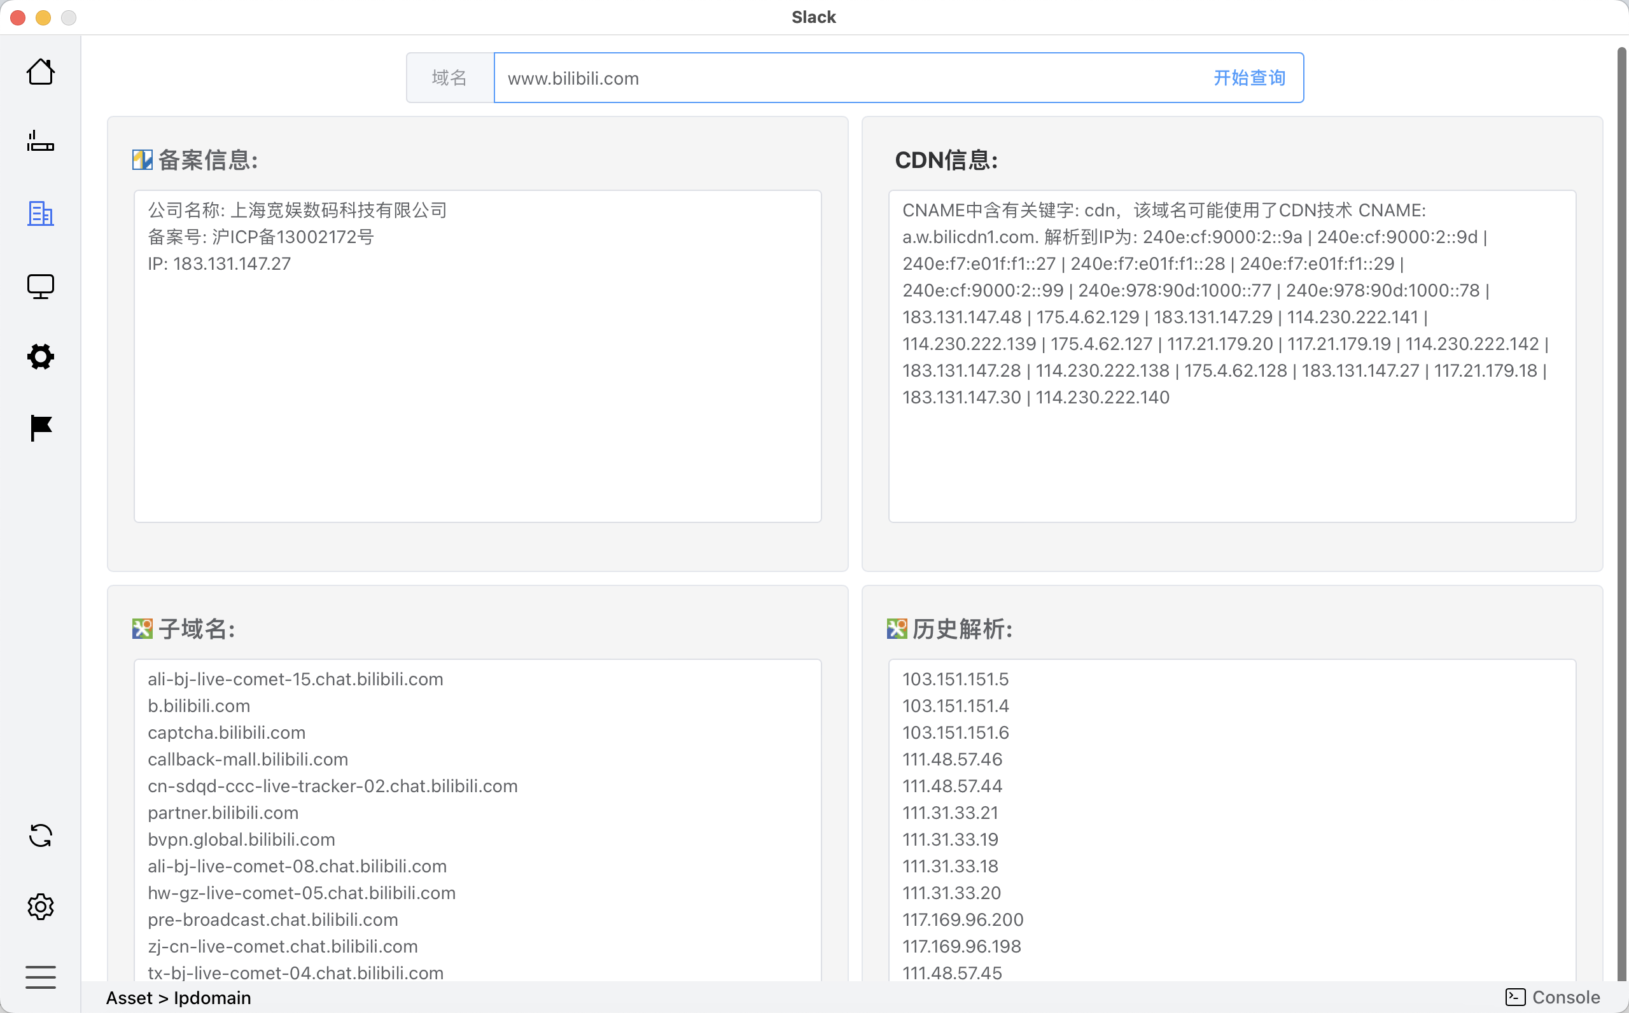This screenshot has height=1013, width=1629.
Task: Open the company building icon in the sidebar
Action: (x=40, y=214)
